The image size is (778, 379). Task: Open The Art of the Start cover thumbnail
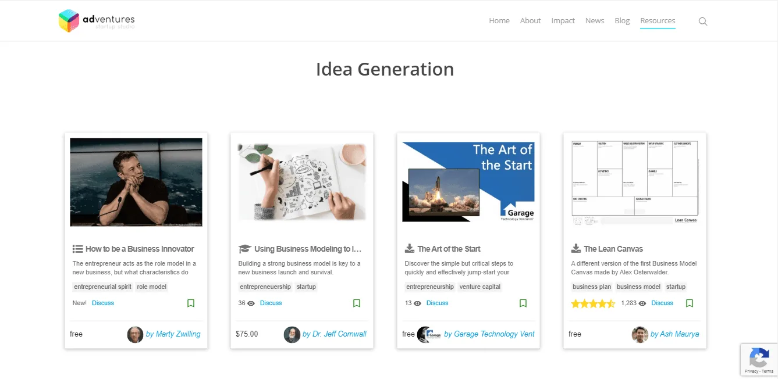pos(468,182)
